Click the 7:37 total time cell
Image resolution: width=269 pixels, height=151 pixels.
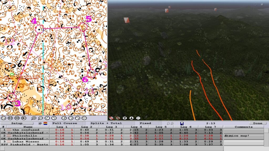[208, 144]
